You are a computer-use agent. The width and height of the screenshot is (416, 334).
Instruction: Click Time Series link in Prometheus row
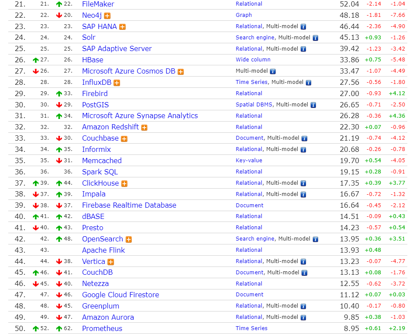coord(251,328)
